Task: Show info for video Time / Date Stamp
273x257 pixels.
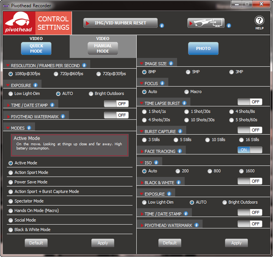Action: pyautogui.click(x=52, y=105)
